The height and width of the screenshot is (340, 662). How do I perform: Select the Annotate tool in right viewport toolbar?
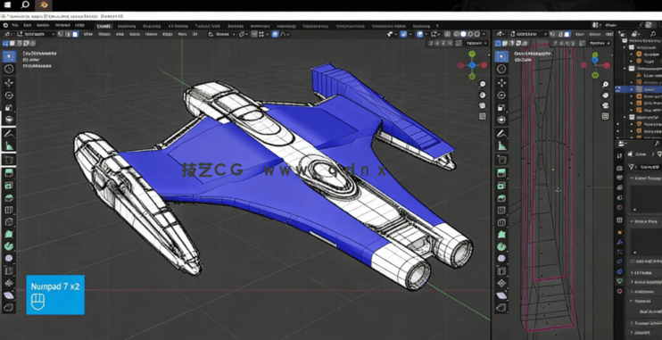501,135
